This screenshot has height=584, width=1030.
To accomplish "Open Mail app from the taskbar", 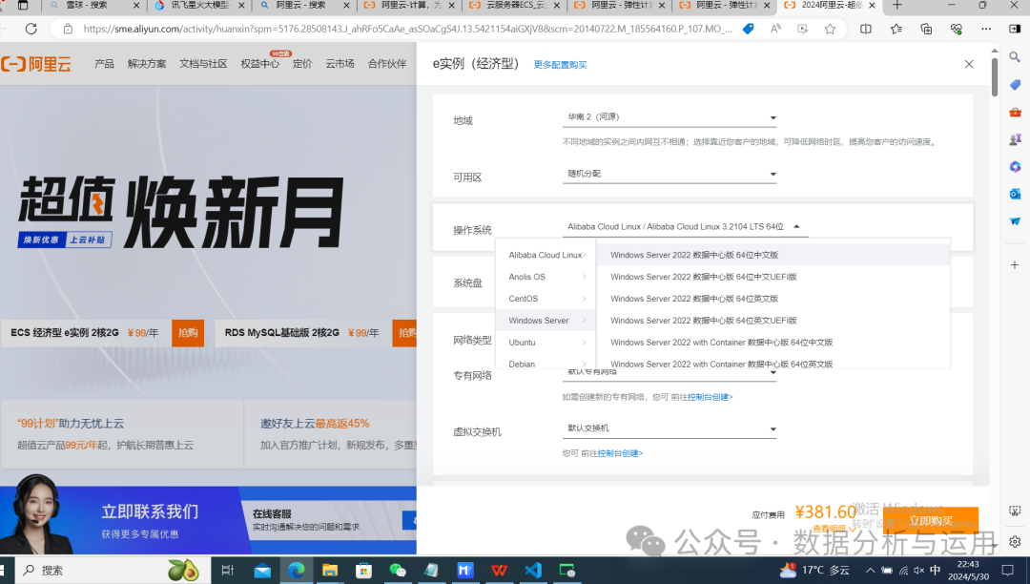I will click(263, 571).
